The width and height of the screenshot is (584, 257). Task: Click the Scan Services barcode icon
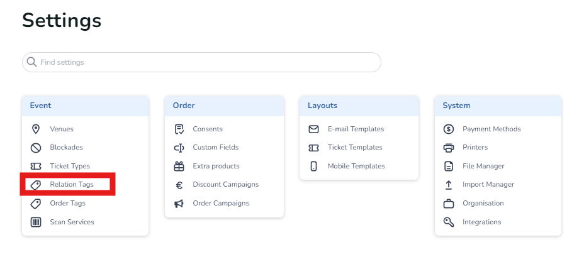(x=36, y=222)
